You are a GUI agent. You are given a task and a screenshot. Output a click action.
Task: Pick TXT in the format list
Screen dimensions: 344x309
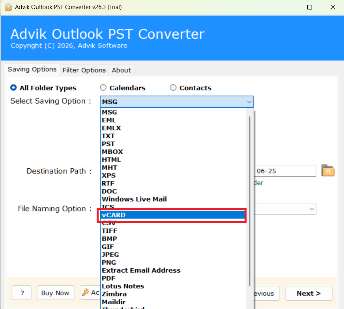173,136
